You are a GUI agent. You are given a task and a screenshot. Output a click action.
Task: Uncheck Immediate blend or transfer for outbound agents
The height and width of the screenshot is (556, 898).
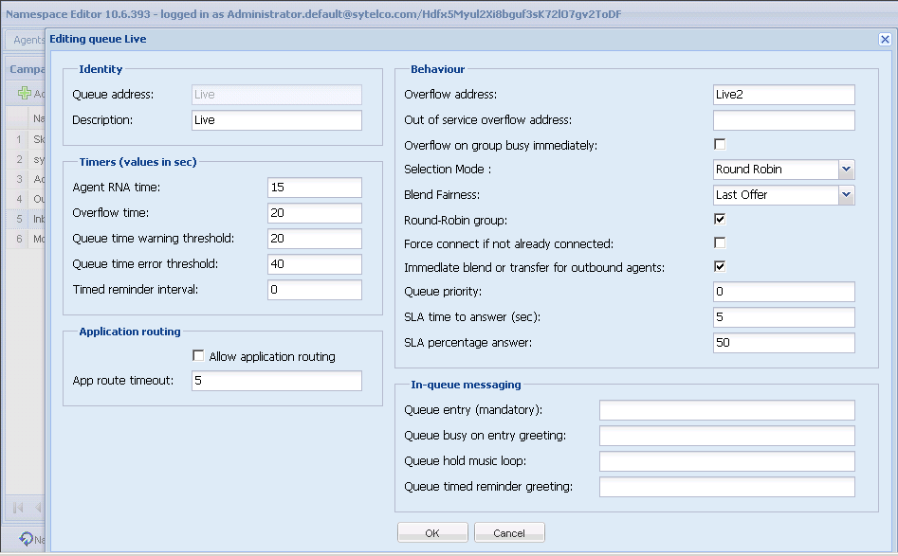pyautogui.click(x=720, y=266)
